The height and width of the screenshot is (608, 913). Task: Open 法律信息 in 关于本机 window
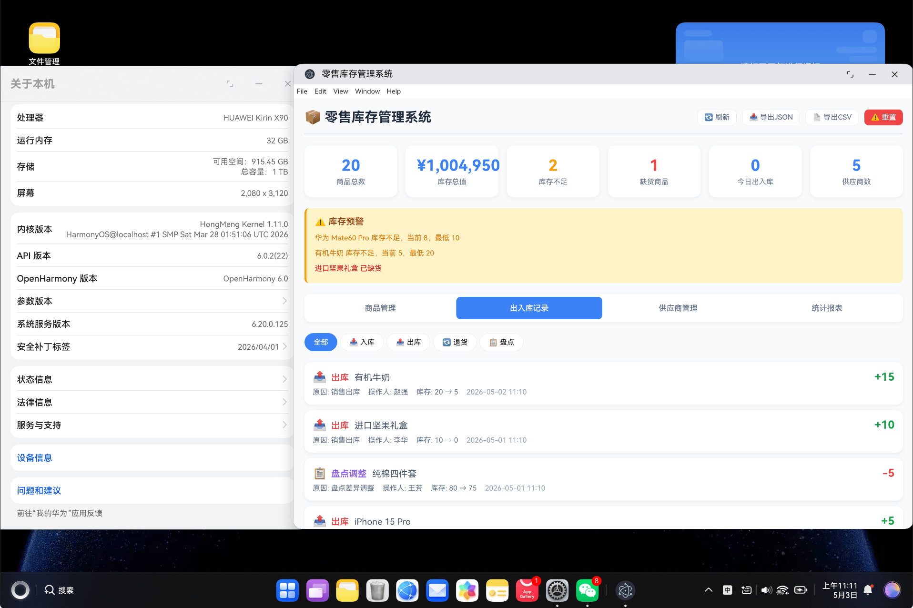(x=152, y=402)
